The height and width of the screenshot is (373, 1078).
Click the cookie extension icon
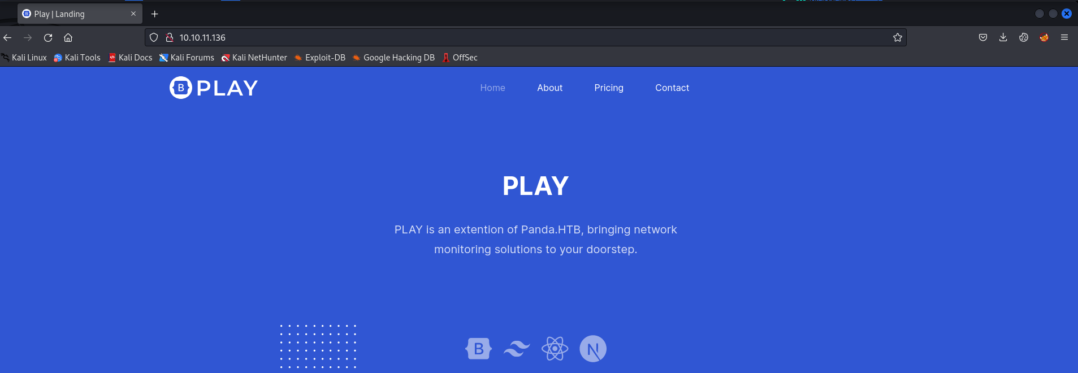1024,37
